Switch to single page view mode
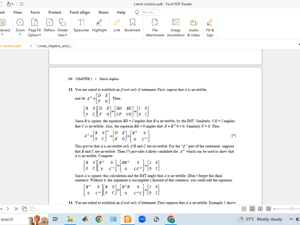This screenshot has width=300, height=225. [244, 208]
